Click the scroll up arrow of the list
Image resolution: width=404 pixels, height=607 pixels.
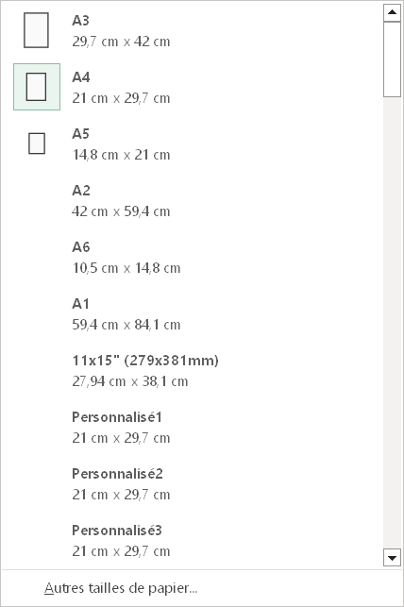392,12
